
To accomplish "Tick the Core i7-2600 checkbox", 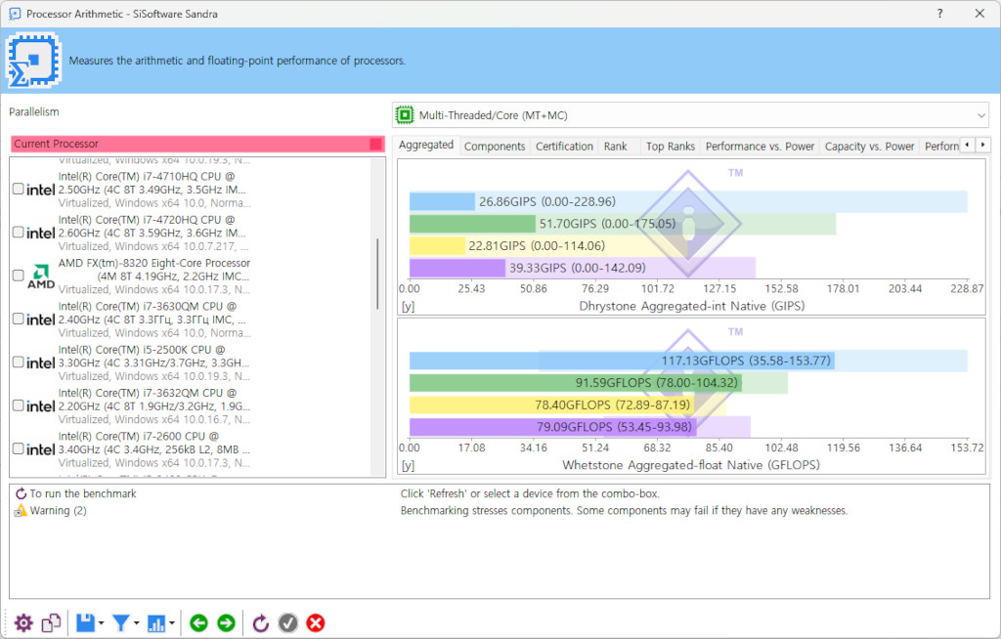I will tap(18, 448).
